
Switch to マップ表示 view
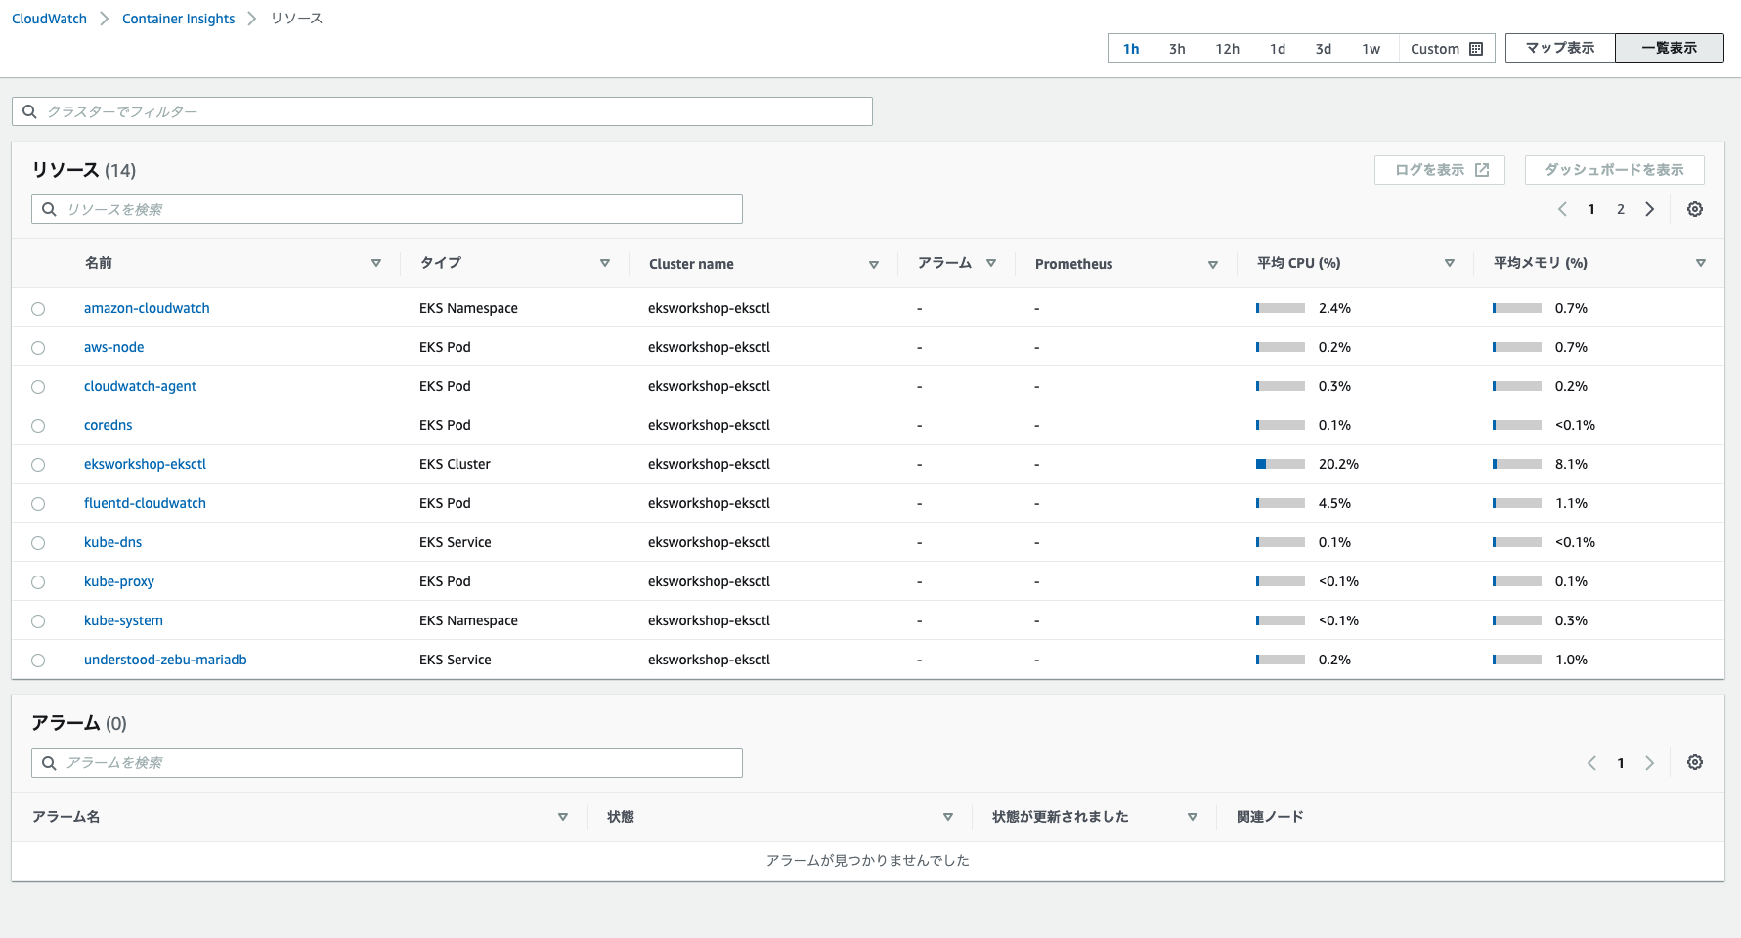point(1560,48)
